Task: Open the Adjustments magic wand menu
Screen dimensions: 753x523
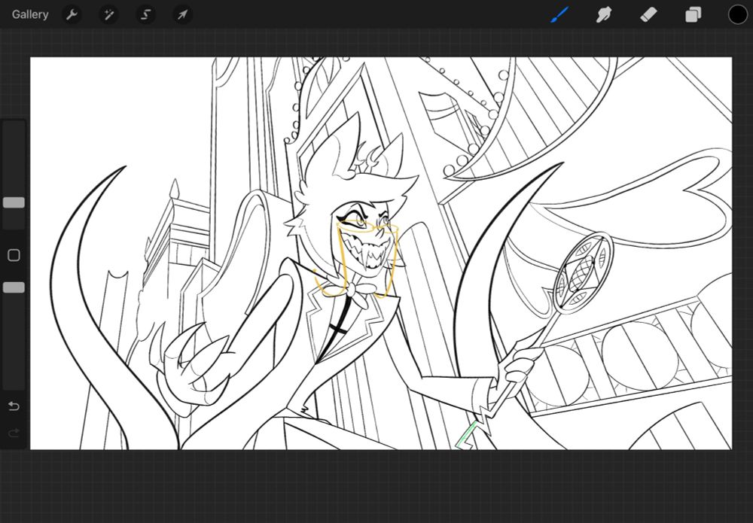Action: coord(109,15)
